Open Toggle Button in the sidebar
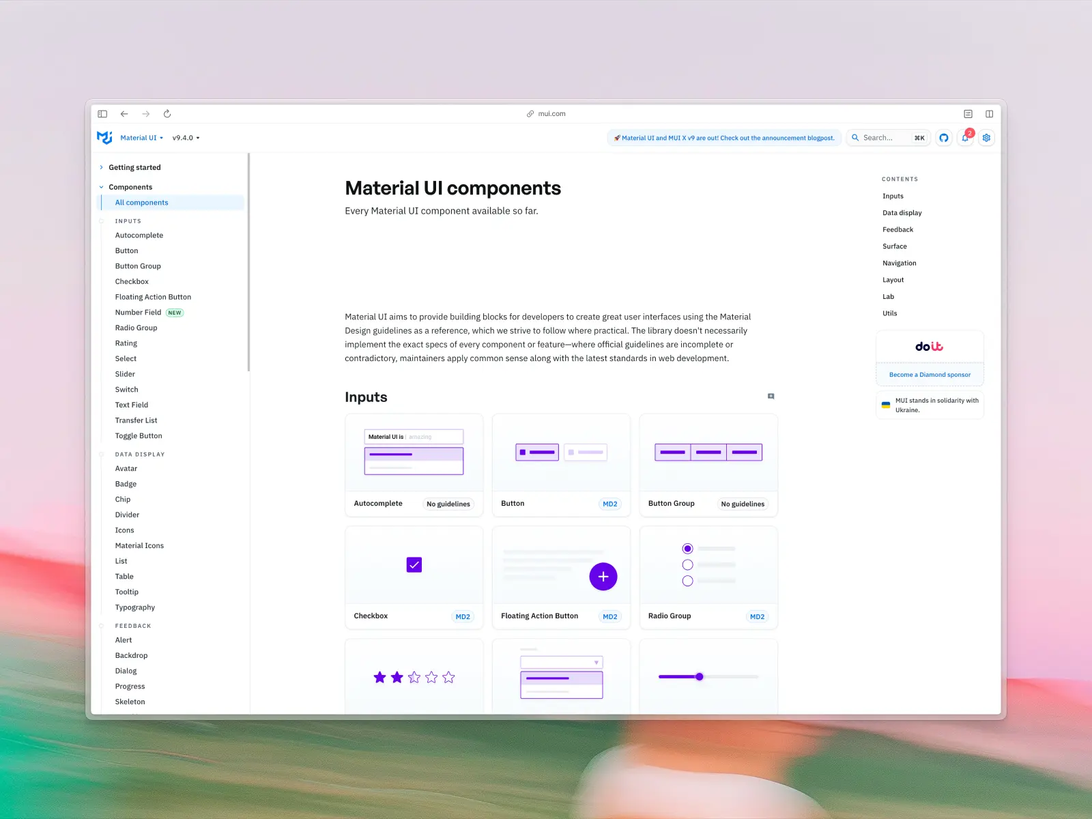 (x=139, y=436)
